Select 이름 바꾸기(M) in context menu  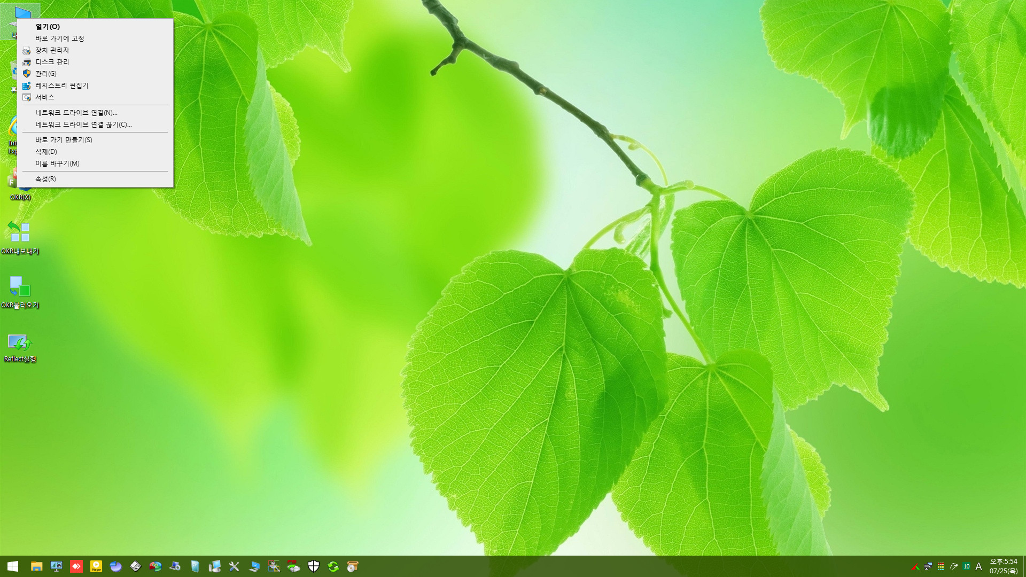[x=95, y=163]
